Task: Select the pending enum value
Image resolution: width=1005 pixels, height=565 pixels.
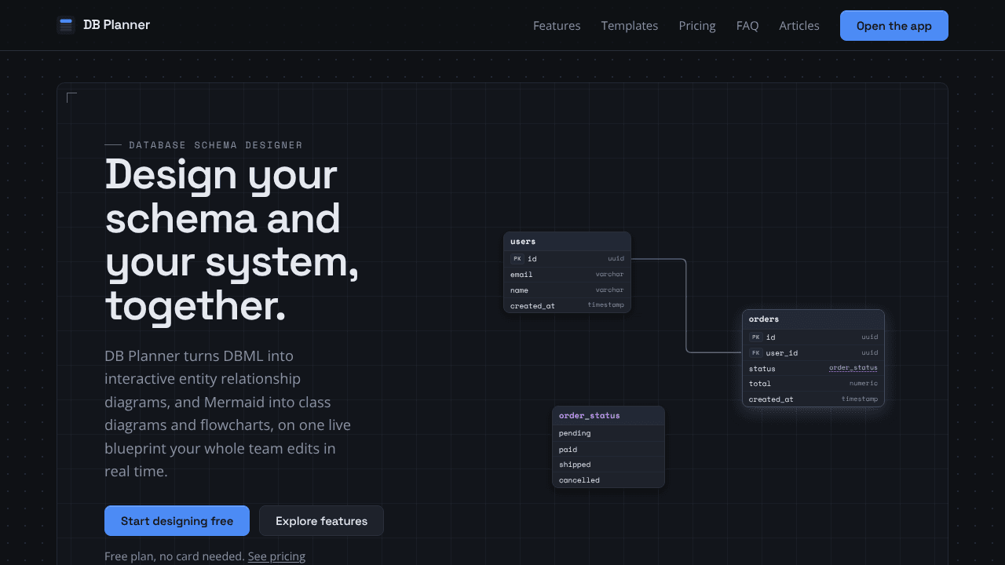Action: coord(608,433)
